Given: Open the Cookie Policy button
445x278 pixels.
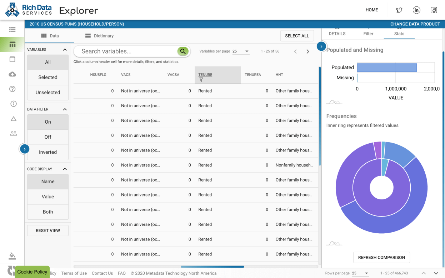Looking at the screenshot, I should click(x=32, y=272).
